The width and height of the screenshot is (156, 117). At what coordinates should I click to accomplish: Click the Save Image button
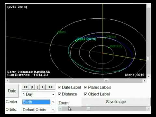click(x=116, y=102)
